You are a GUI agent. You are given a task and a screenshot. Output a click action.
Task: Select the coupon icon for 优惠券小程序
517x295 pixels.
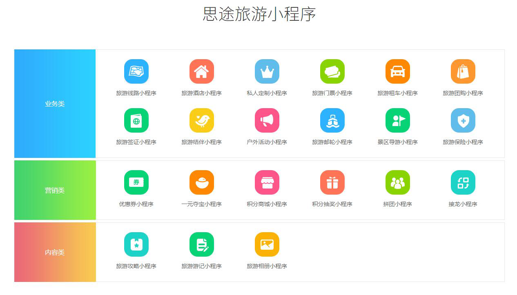[136, 182]
